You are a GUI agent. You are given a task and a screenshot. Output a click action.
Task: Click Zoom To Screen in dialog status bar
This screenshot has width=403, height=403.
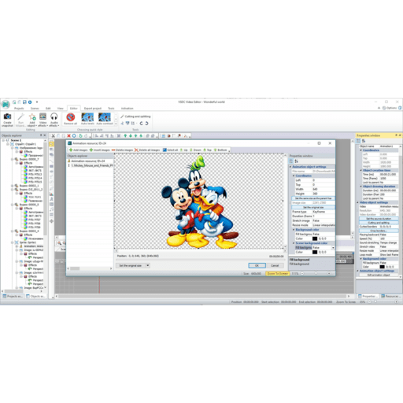tap(277, 273)
